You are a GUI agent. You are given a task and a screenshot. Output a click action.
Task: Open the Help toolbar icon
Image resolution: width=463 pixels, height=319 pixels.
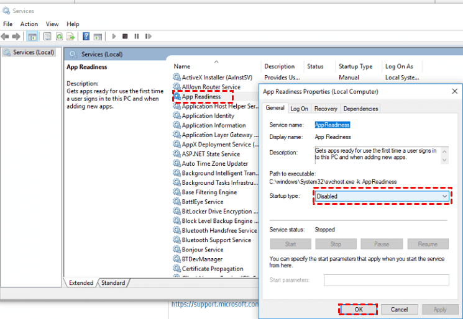tap(86, 36)
